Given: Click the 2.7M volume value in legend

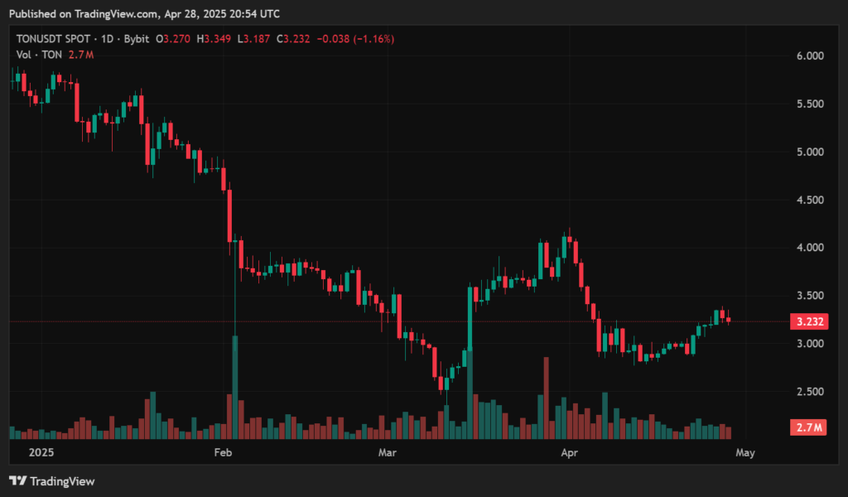Looking at the screenshot, I should pos(81,55).
